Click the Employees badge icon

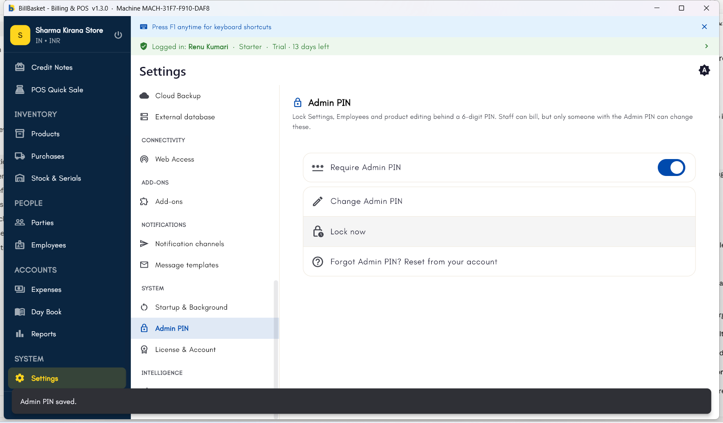pyautogui.click(x=20, y=245)
